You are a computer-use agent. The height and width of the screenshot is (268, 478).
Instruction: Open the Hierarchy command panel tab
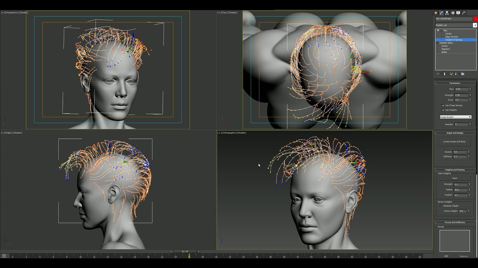447,13
